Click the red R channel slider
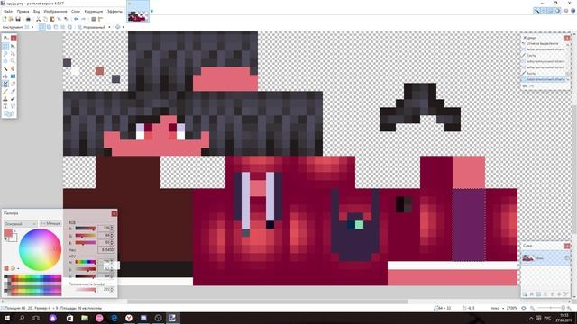Image resolution: width=577 pixels, height=324 pixels. 86,229
